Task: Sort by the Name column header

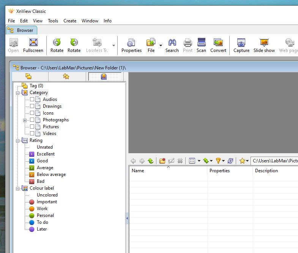Action: pos(168,171)
